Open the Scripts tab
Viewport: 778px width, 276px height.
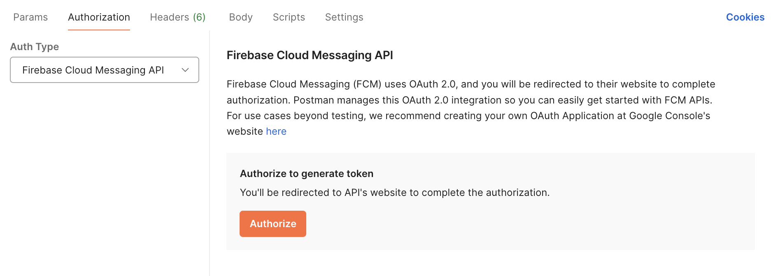point(289,17)
